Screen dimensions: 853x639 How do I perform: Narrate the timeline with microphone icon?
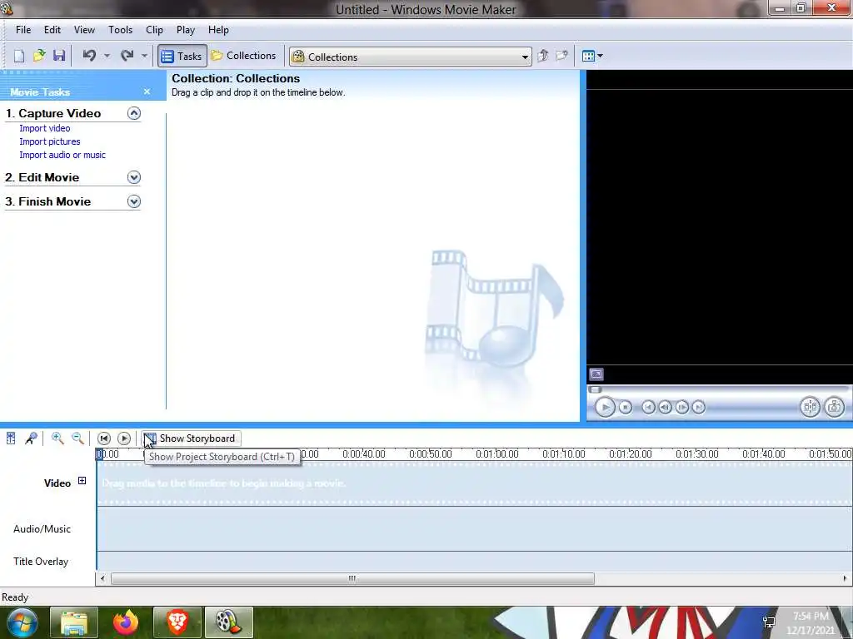click(31, 438)
